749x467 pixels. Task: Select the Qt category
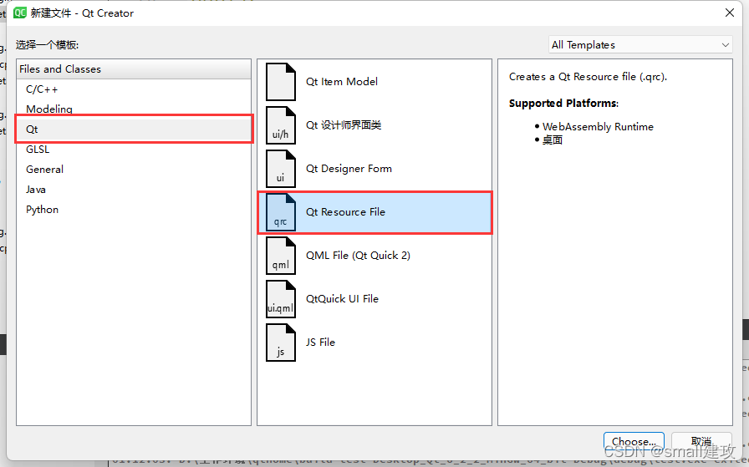(133, 129)
